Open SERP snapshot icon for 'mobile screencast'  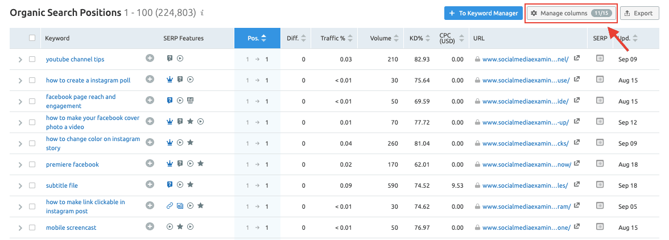(600, 227)
